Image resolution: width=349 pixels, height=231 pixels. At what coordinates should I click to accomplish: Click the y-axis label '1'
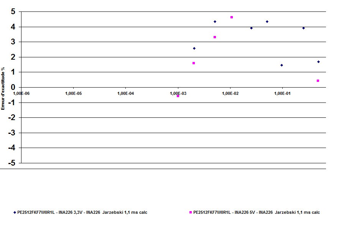pyautogui.click(x=13, y=72)
